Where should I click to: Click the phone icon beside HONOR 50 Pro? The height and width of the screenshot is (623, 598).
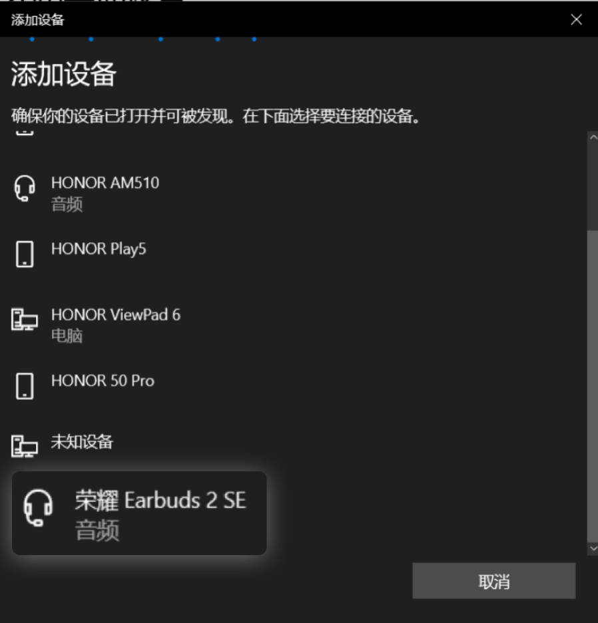(25, 386)
